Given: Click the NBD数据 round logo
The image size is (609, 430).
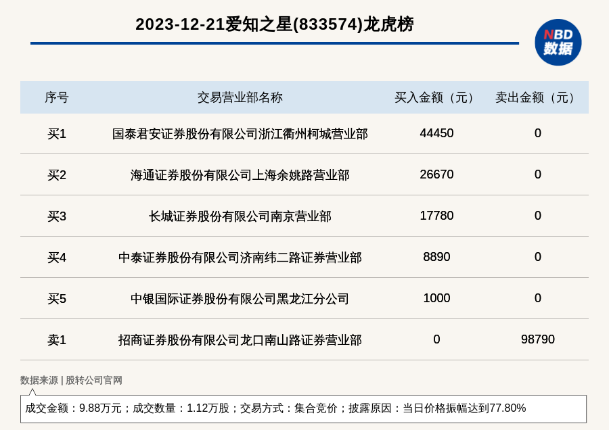Looking at the screenshot, I should pos(558,43).
